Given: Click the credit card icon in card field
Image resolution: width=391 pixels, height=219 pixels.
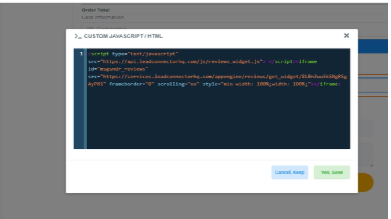Looking at the screenshot, I should 90,28.
